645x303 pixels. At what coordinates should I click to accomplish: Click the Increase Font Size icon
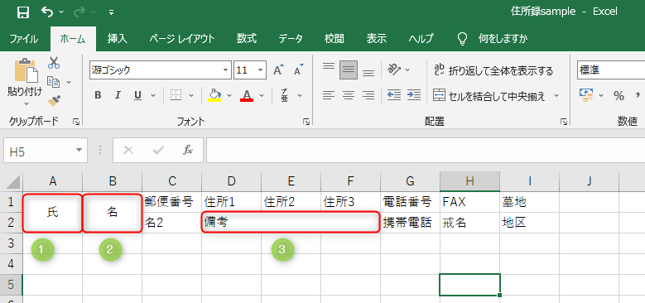279,70
